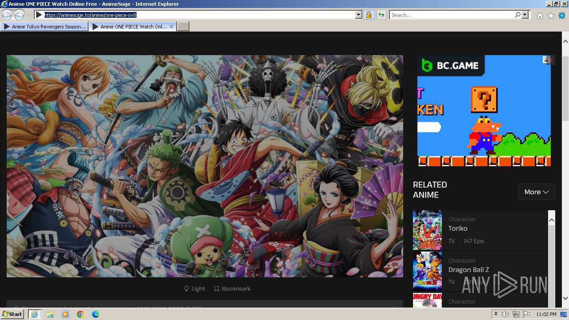Screen dimensions: 569x320
Task: Click '147 Eps' under Toriko
Action: (x=474, y=241)
